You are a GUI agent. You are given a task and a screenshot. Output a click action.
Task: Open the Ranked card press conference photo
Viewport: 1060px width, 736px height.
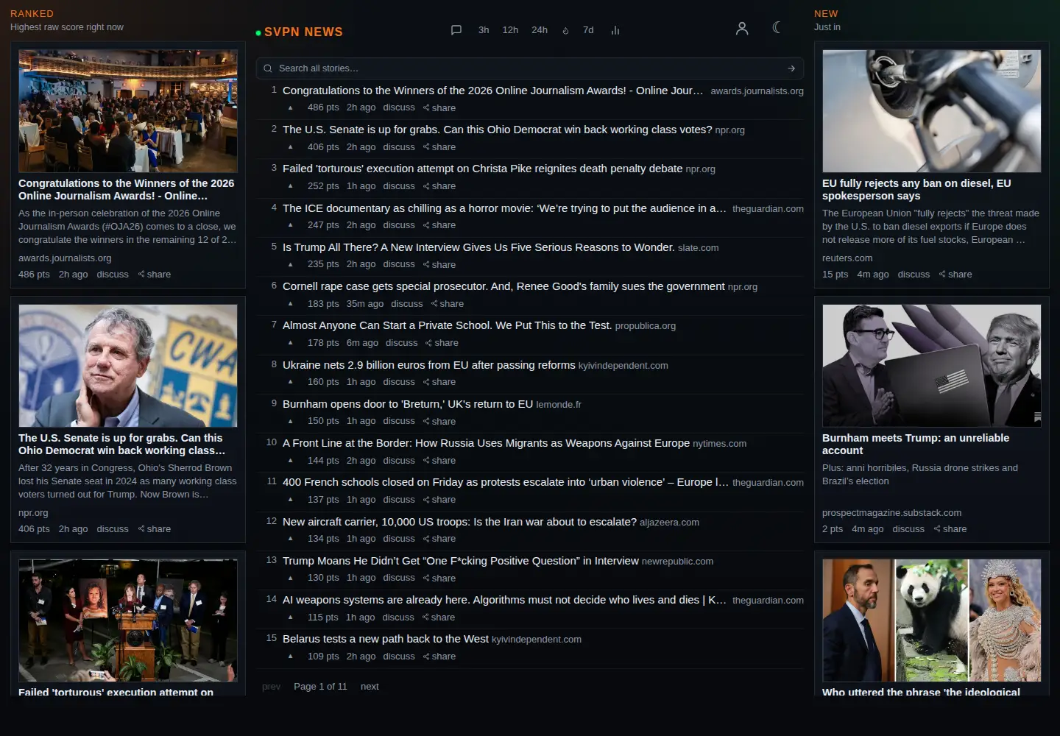tap(128, 620)
